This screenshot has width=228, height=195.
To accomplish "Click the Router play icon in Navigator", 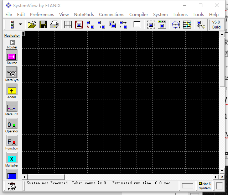I will 12,43.
